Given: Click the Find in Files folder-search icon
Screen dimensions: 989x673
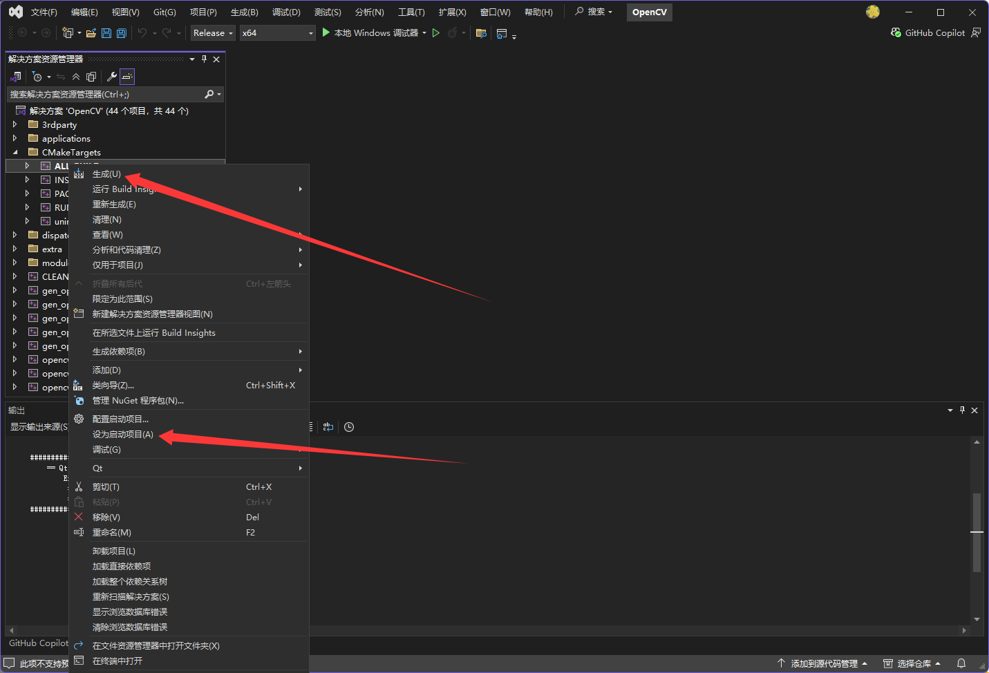Looking at the screenshot, I should coord(481,32).
